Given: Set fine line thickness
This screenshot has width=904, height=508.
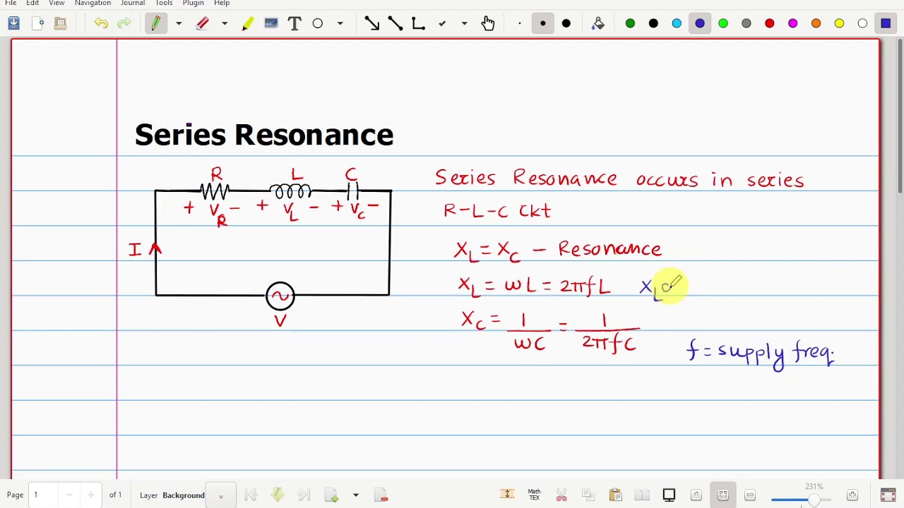Looking at the screenshot, I should [x=520, y=23].
